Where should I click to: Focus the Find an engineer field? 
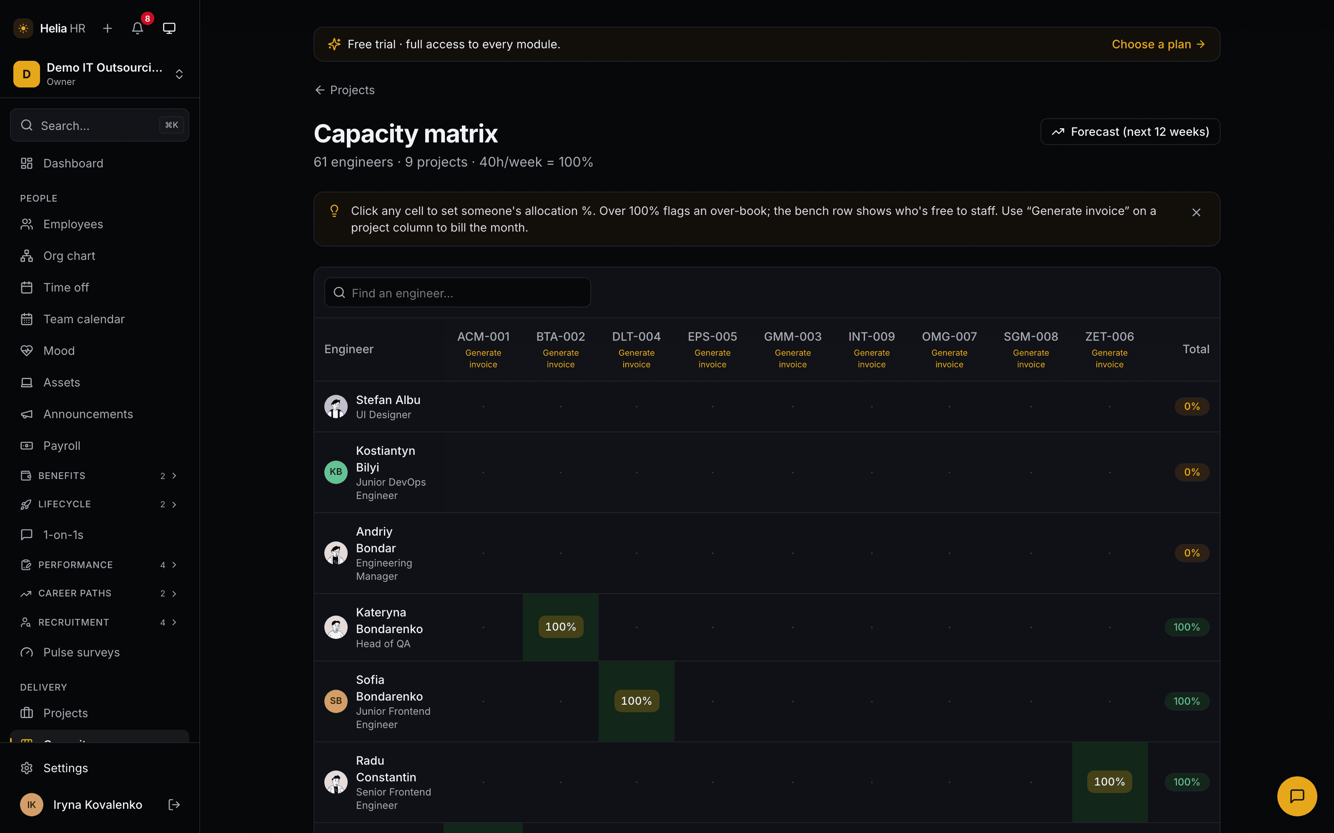coord(458,292)
